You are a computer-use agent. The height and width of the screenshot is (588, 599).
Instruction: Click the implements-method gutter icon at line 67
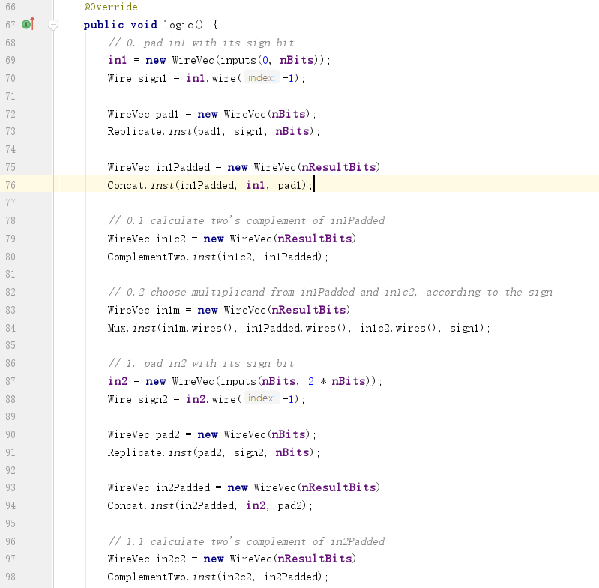(28, 24)
